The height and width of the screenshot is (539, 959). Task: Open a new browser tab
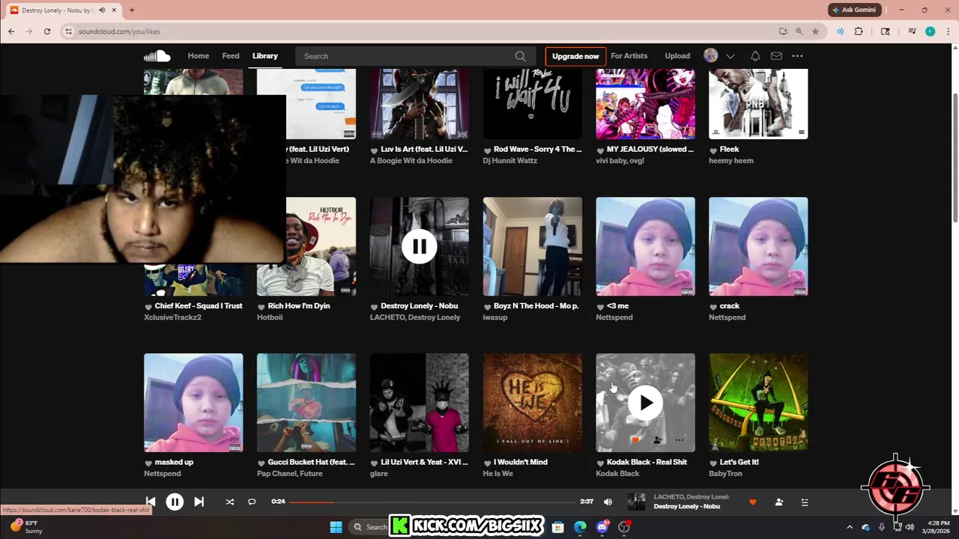click(x=132, y=10)
